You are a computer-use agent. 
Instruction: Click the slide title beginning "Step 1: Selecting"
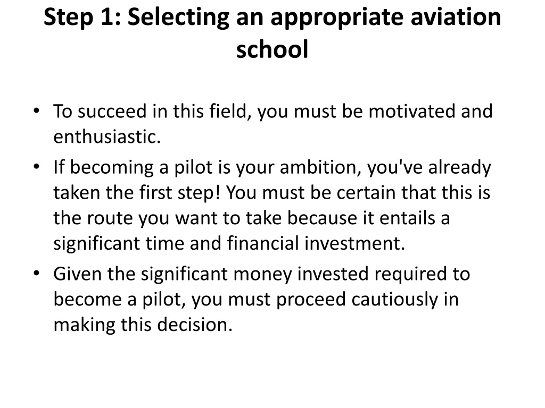click(x=272, y=33)
